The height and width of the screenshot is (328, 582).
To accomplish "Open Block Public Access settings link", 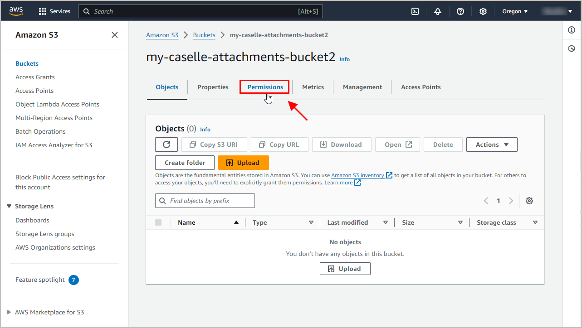I will click(60, 182).
